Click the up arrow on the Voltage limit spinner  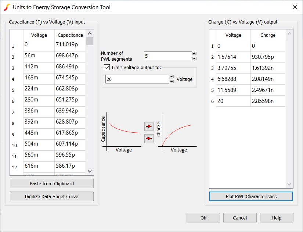(x=171, y=77)
